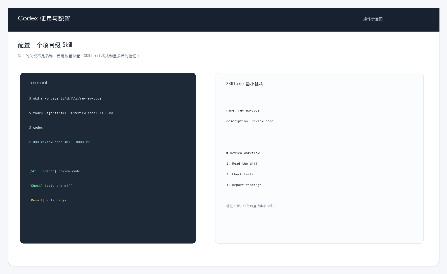Select the "name: review-code" line

coord(243,110)
